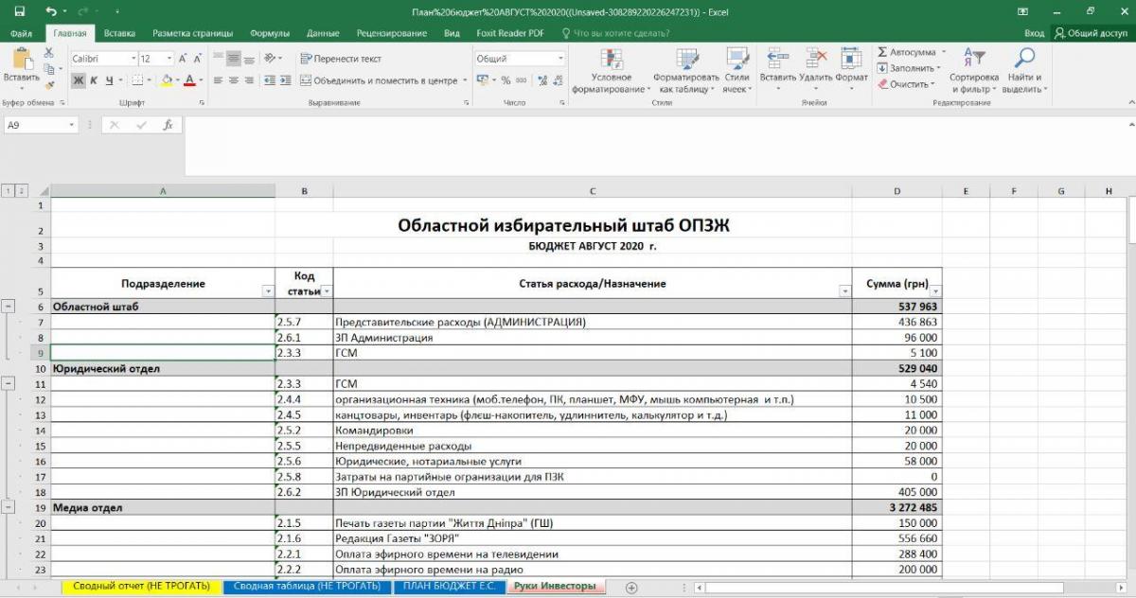Center cell text horizontally
1136x598 pixels.
coord(234,80)
